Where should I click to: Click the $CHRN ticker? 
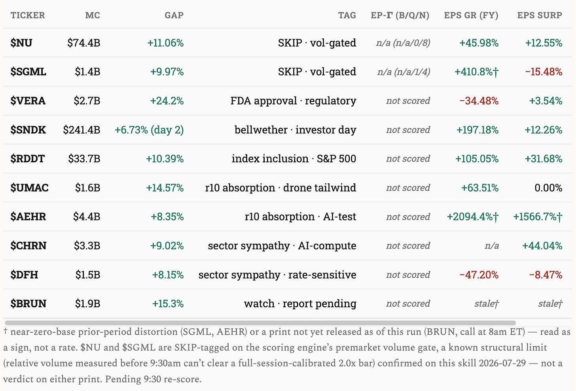point(28,246)
